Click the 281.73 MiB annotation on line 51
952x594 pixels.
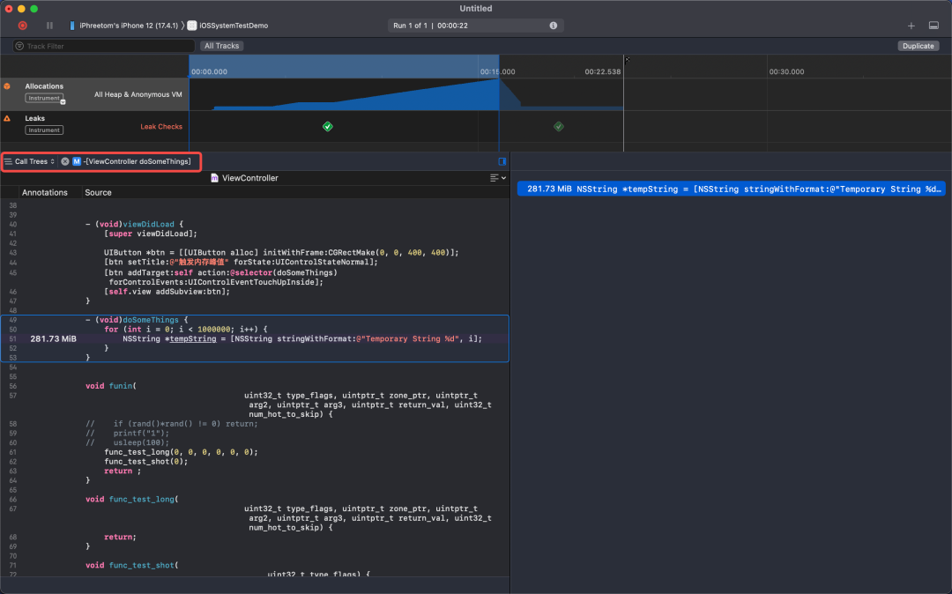coord(54,339)
